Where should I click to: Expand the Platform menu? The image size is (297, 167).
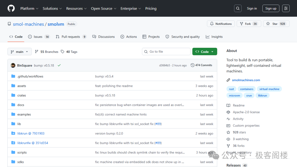pos(29,9)
